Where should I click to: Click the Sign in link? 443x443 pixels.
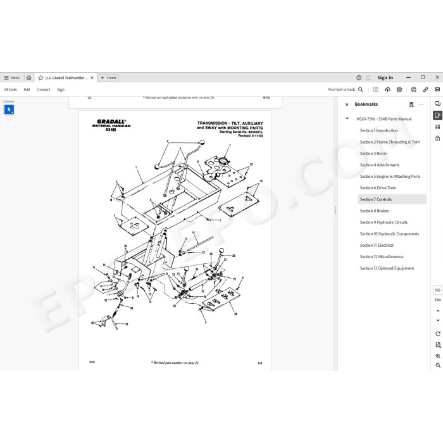[x=385, y=78]
